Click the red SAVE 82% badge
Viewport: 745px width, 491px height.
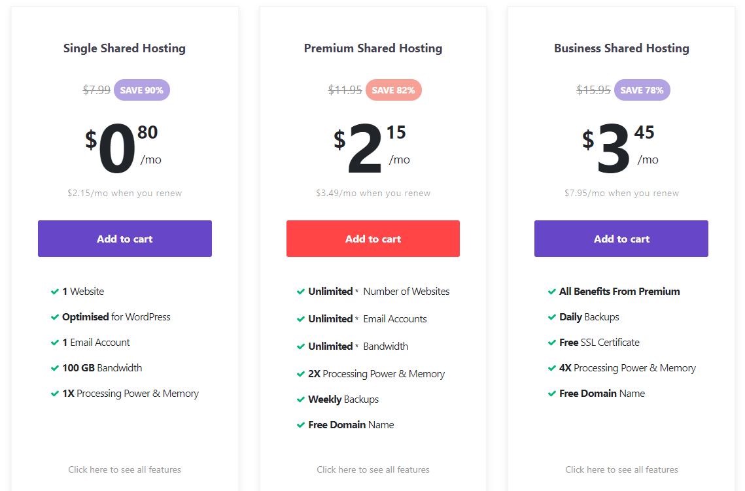click(x=393, y=90)
